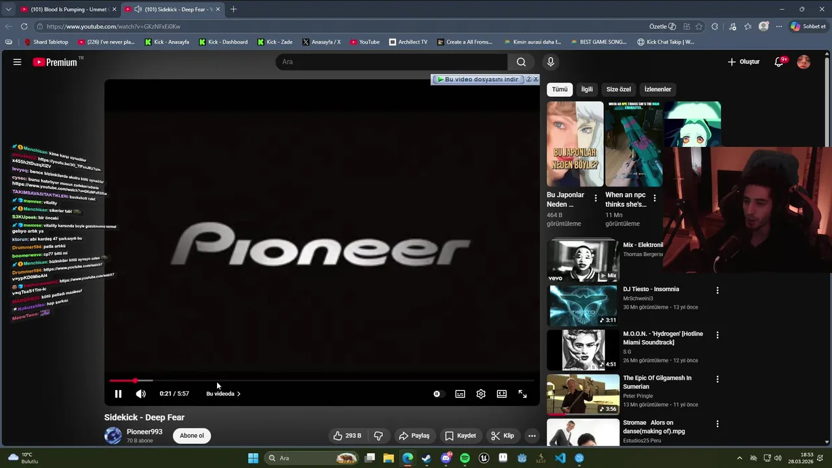Screen dimensions: 832x468
Task: Reload the page with the refresh icon
Action: pos(24,27)
